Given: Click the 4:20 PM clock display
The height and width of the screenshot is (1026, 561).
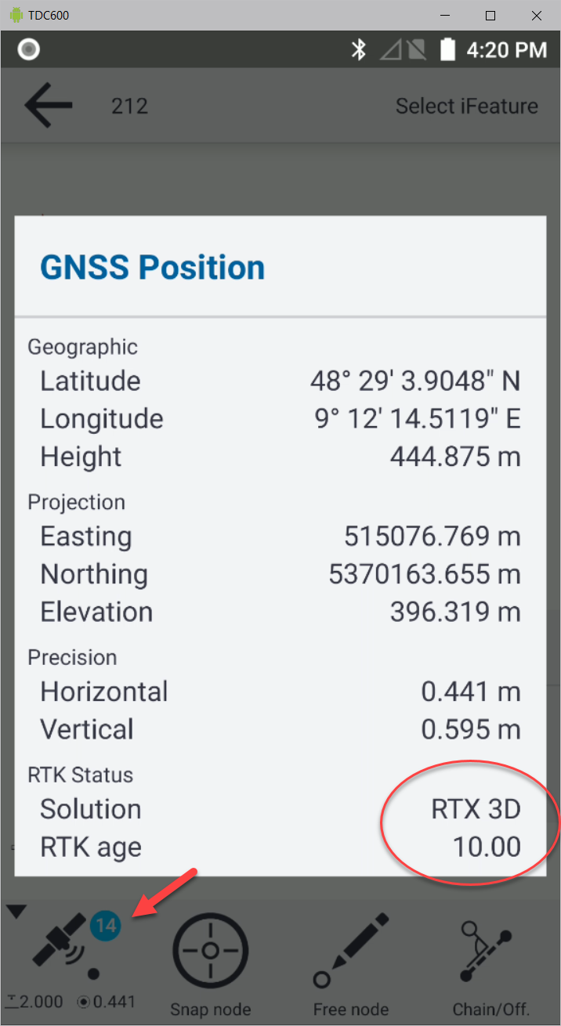Looking at the screenshot, I should [x=508, y=49].
